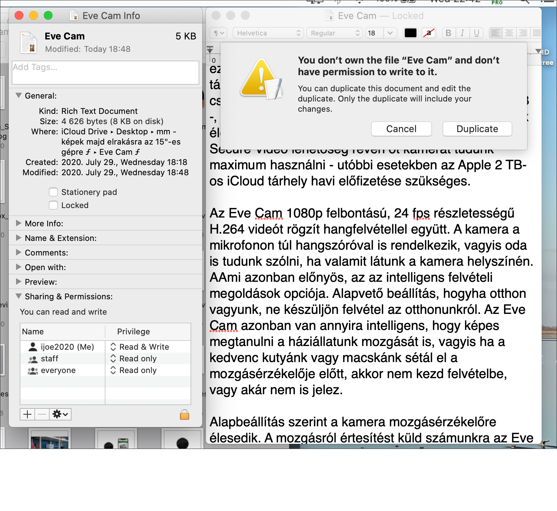
Task: Click Modified: Today 18:48 text
Action: (88, 49)
